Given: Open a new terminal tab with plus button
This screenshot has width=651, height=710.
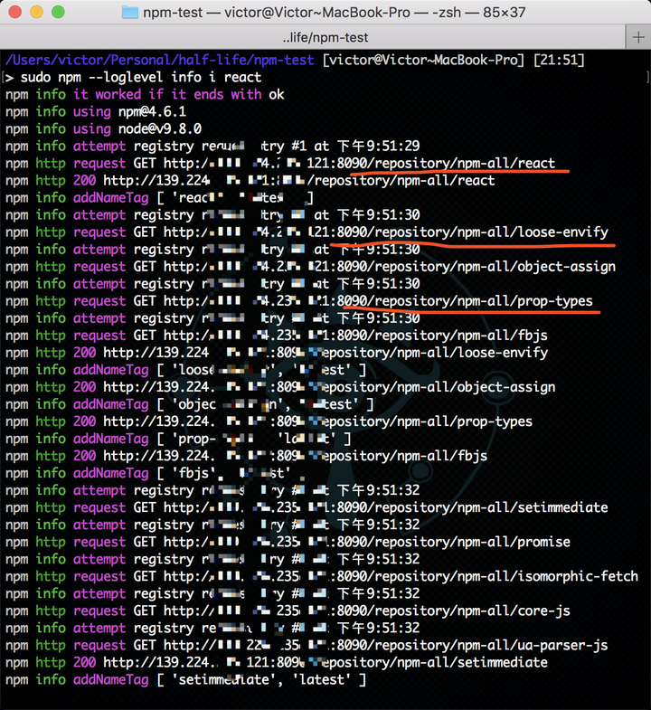Looking at the screenshot, I should pos(638,37).
